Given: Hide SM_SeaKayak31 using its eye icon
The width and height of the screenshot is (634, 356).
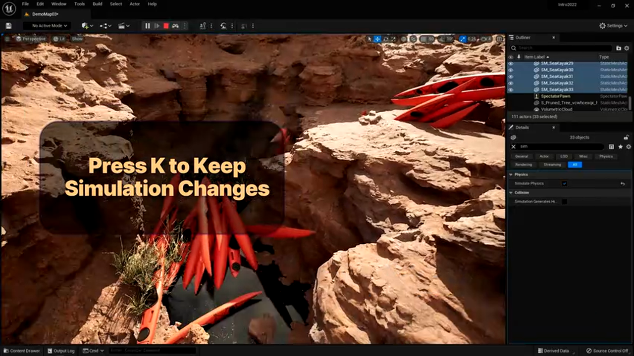Looking at the screenshot, I should click(511, 77).
